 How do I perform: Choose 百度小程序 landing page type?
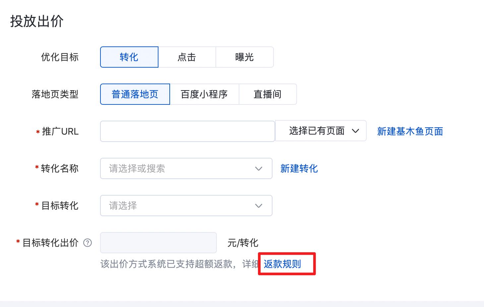pos(204,94)
